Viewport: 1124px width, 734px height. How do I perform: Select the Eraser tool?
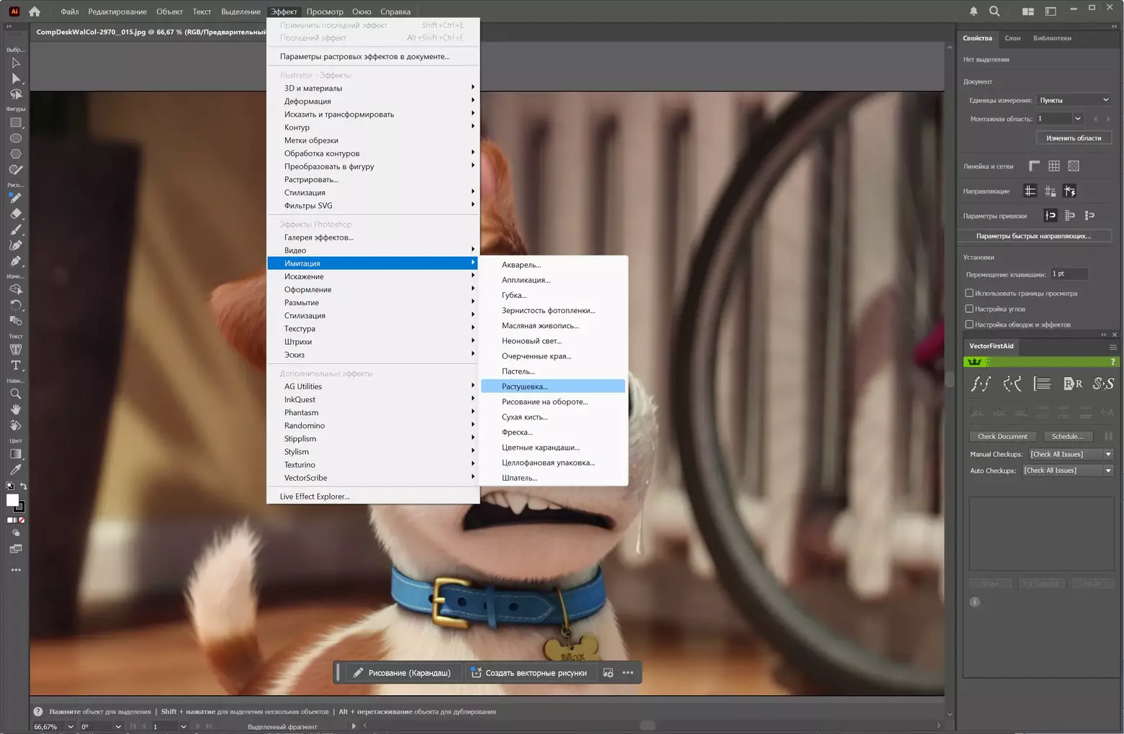click(16, 214)
